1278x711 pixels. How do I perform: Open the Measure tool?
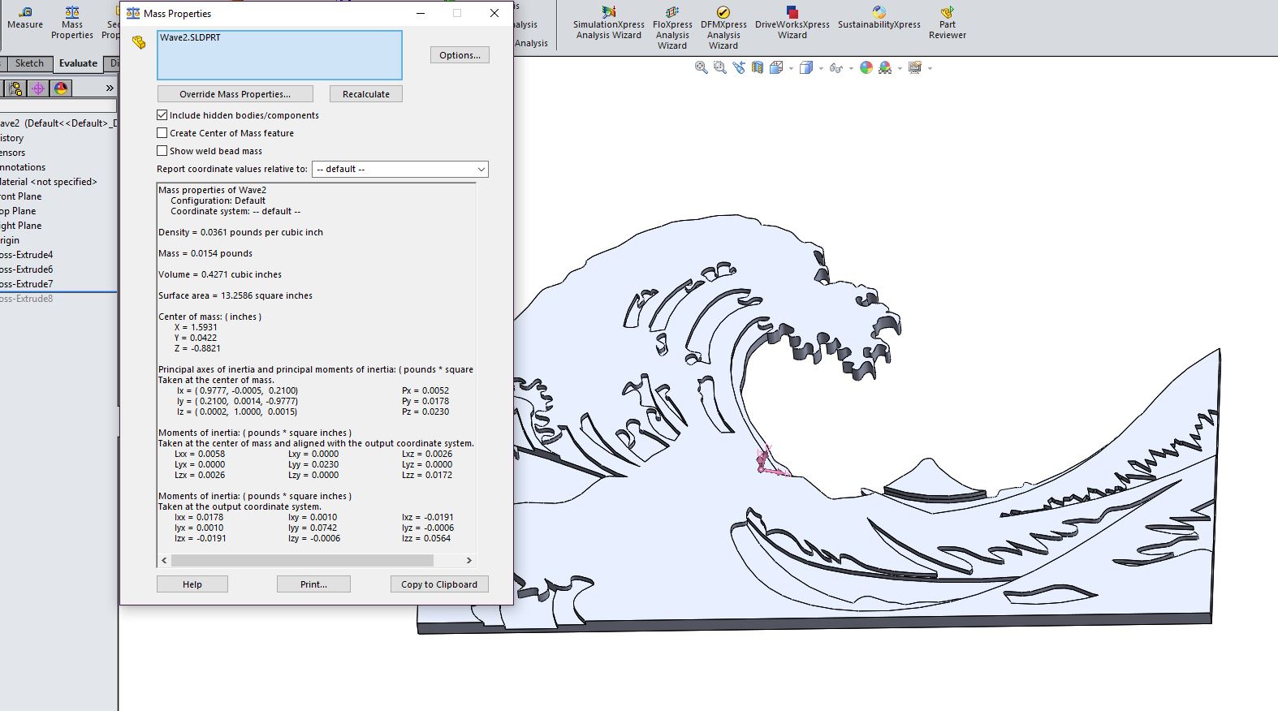pos(25,18)
